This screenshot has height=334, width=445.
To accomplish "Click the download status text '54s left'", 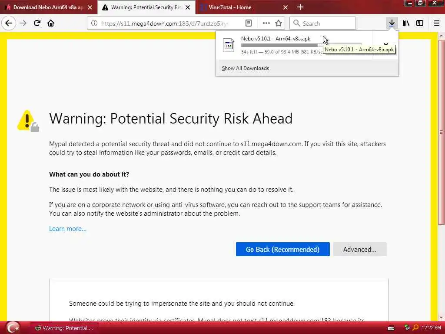I will 249,52.
